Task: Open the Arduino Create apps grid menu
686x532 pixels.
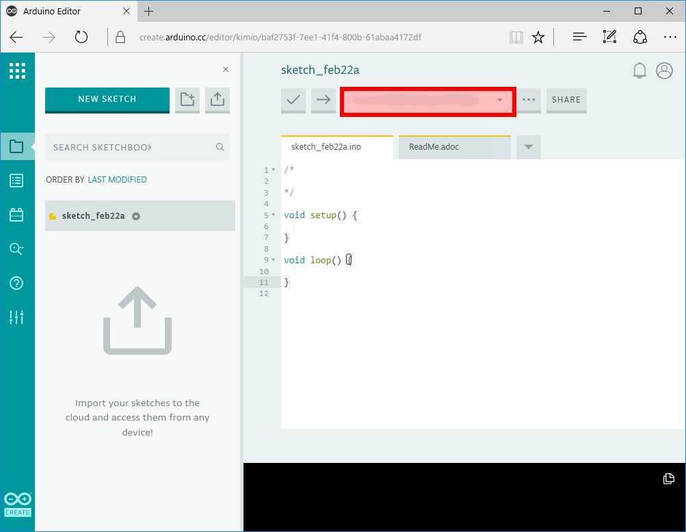Action: click(18, 70)
